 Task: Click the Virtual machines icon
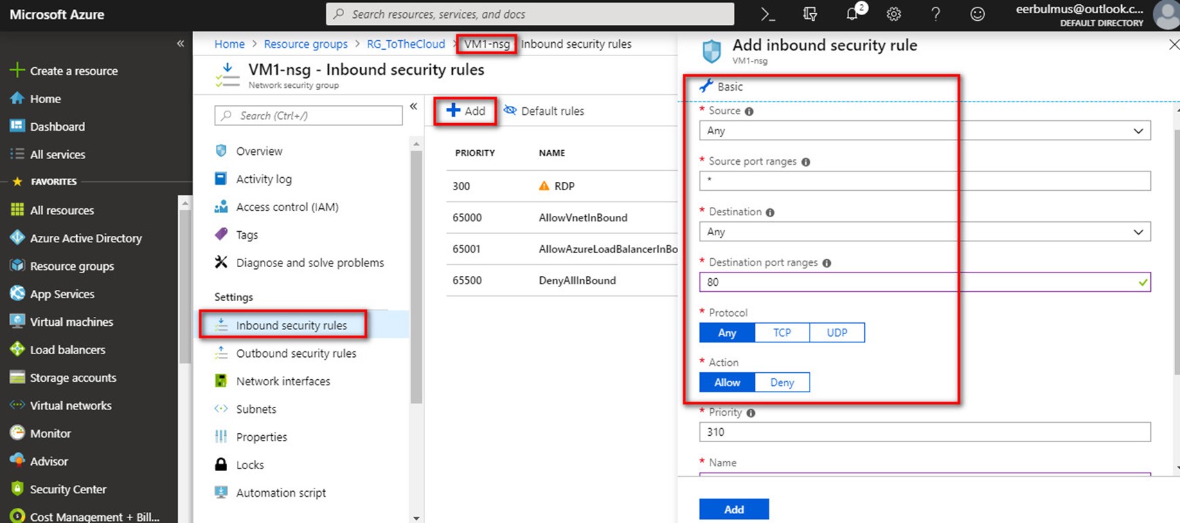tap(17, 321)
